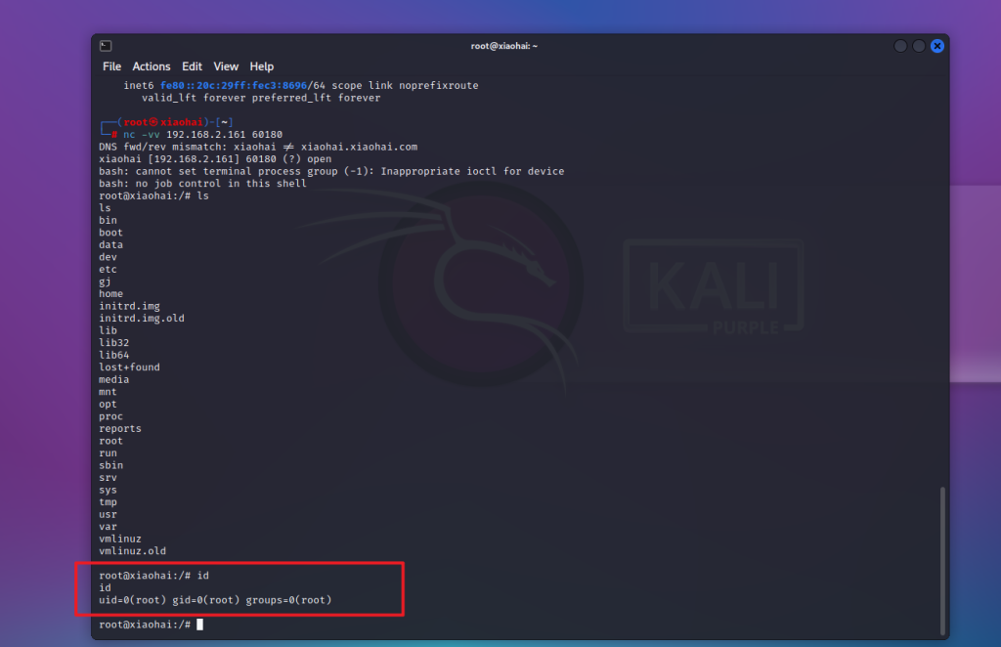Maximize the terminal window
1001x647 pixels.
pos(919,46)
